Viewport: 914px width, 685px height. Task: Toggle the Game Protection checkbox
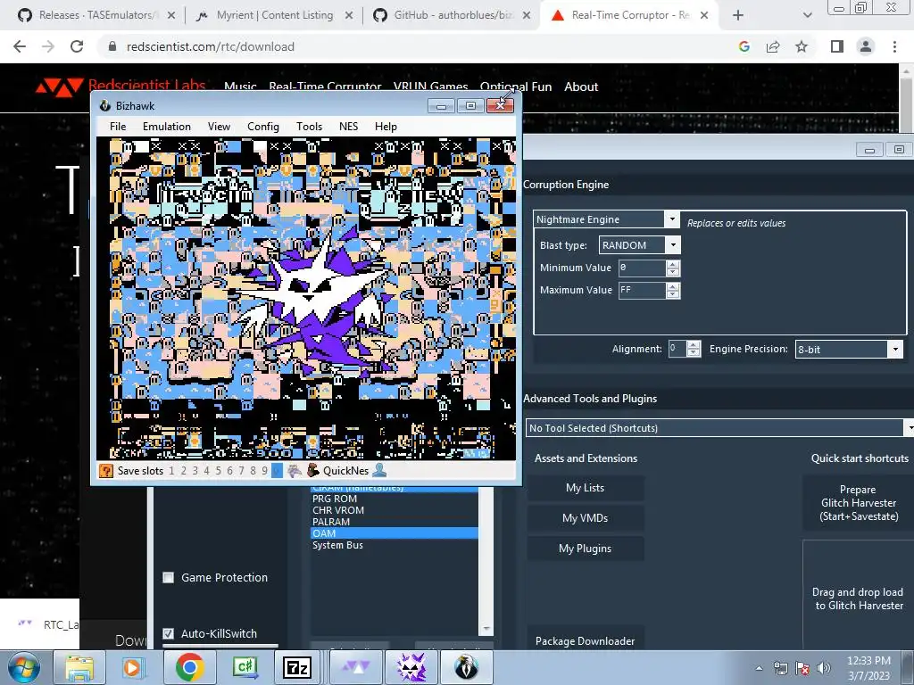tap(169, 577)
